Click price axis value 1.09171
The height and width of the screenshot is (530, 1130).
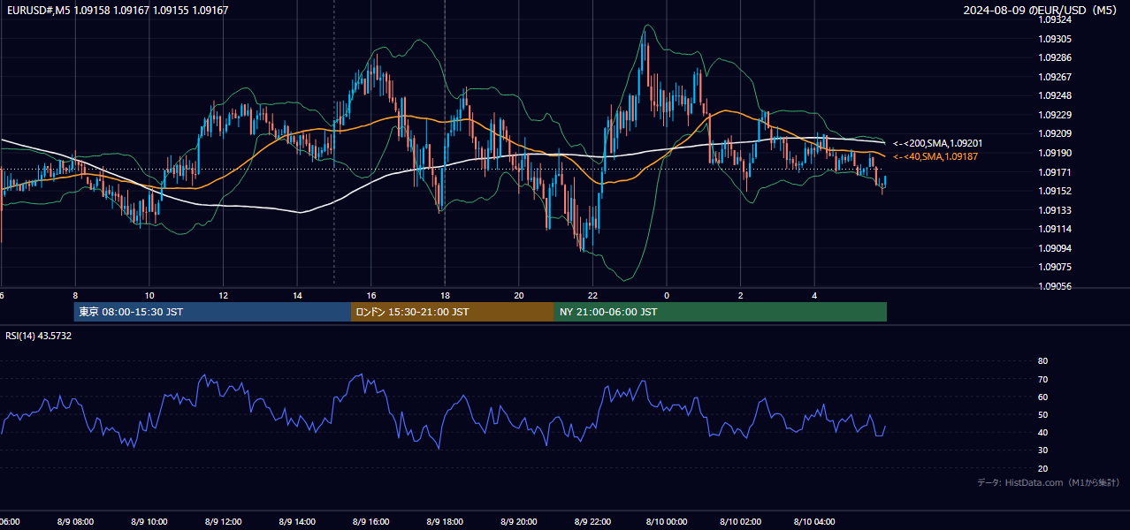(1055, 172)
